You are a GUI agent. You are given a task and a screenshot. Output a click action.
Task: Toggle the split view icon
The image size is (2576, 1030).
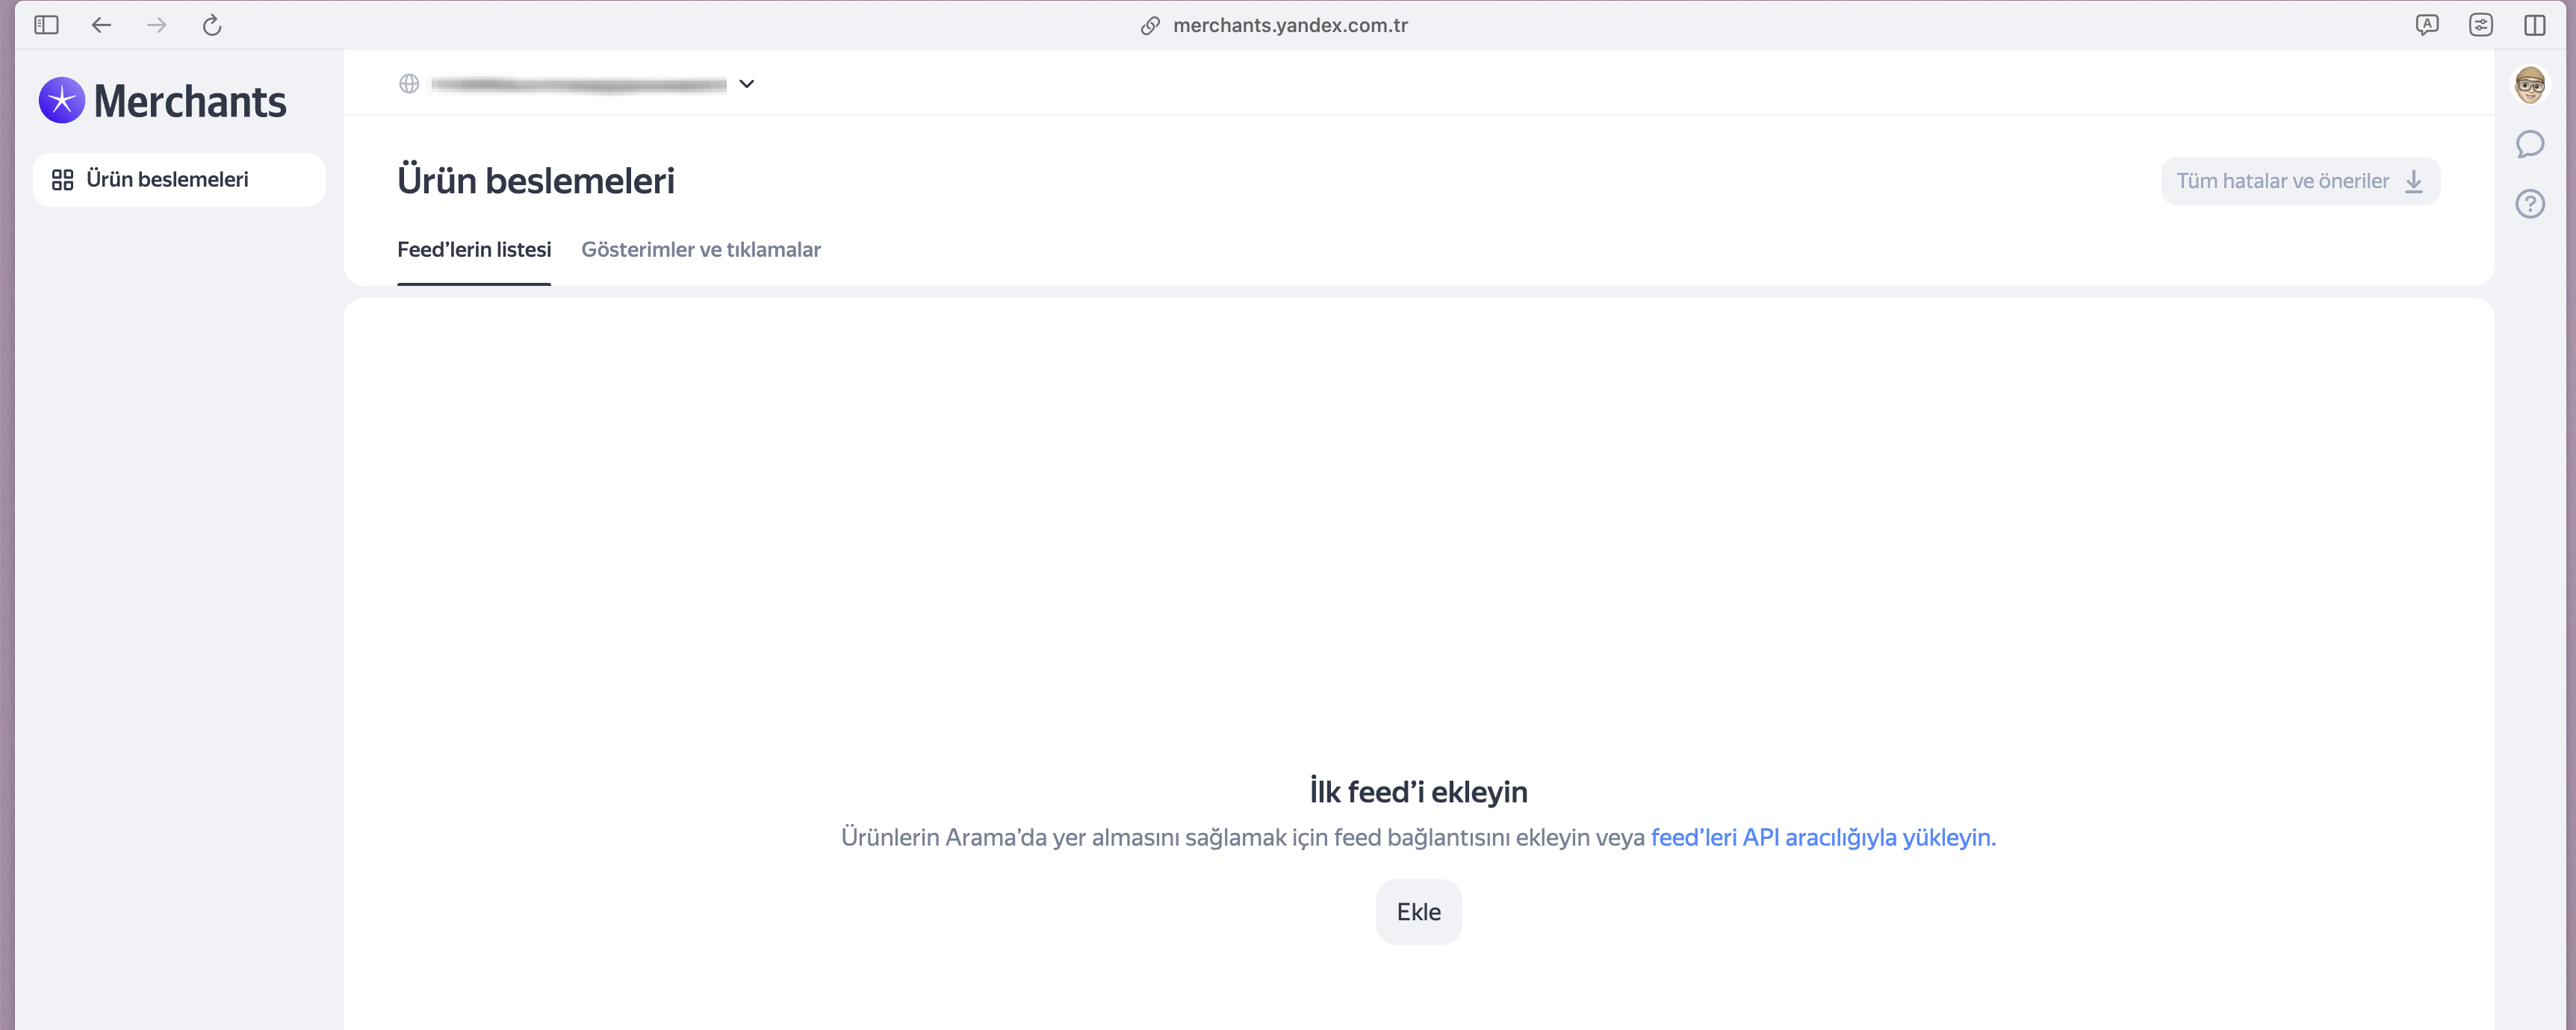[2534, 25]
